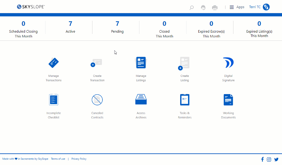Image resolution: width=282 pixels, height=165 pixels.
Task: Click Made with love by SkySlope link
Action: pos(25,159)
